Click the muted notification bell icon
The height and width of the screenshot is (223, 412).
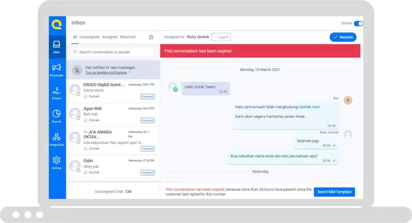pos(77,70)
